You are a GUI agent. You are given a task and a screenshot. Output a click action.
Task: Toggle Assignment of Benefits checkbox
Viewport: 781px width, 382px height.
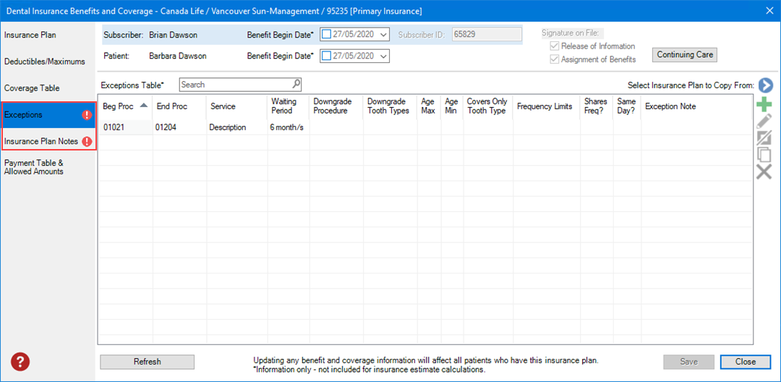(x=555, y=59)
